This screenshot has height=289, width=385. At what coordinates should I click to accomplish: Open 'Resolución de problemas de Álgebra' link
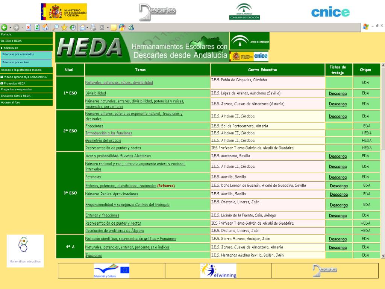point(115,231)
